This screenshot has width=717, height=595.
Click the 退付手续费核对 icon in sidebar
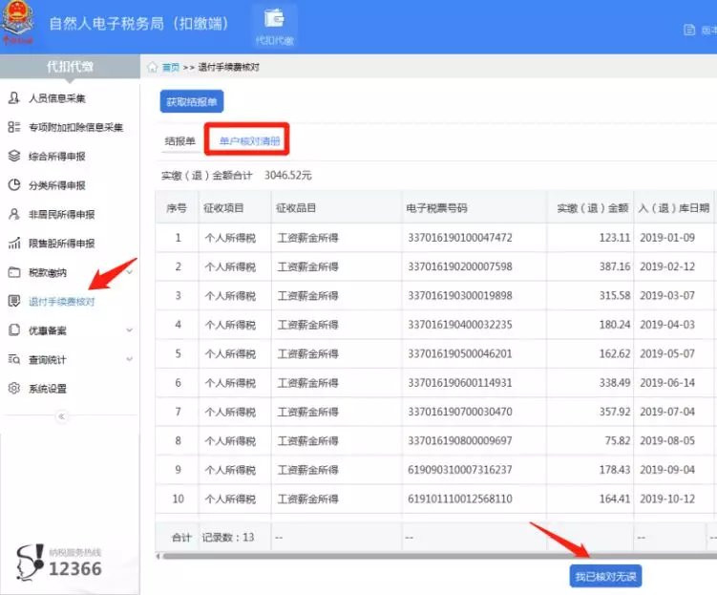14,301
